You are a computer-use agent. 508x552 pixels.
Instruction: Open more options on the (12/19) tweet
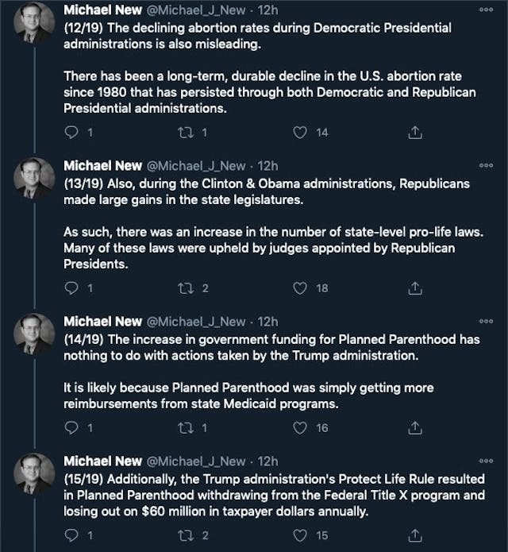click(x=486, y=11)
